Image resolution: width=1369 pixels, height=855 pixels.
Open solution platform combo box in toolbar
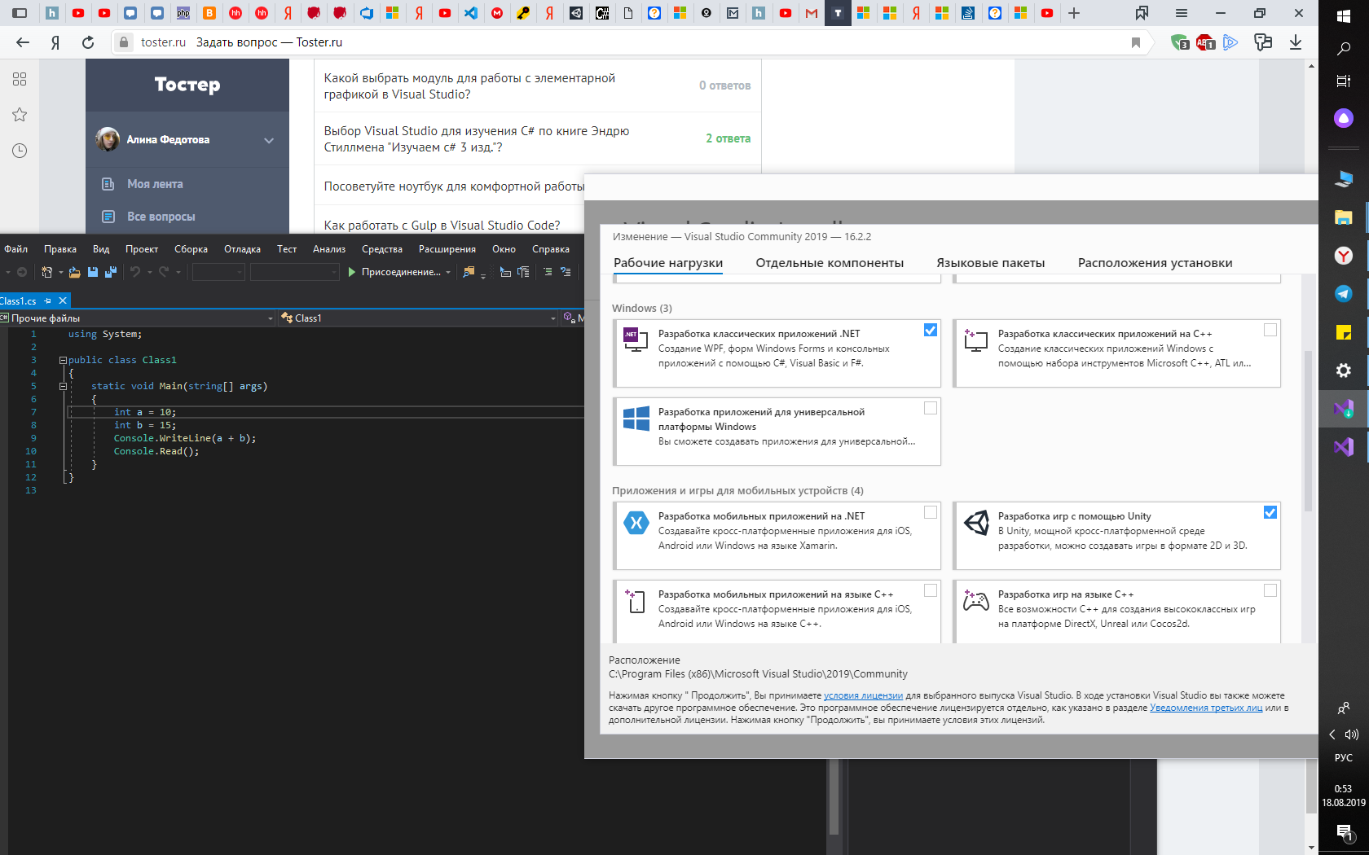pos(294,272)
